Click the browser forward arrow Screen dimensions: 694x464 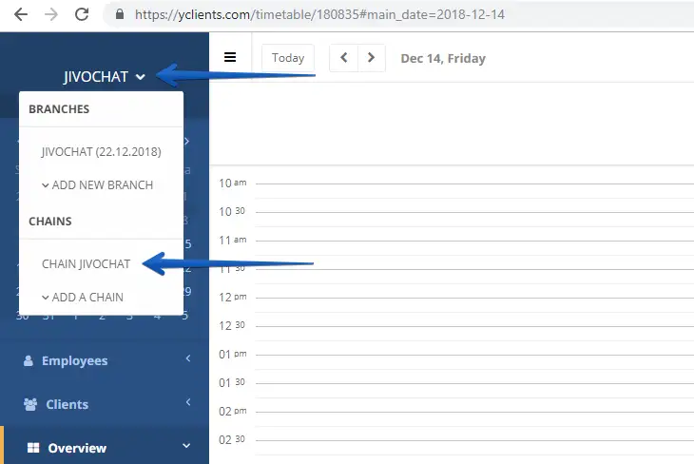tap(51, 14)
